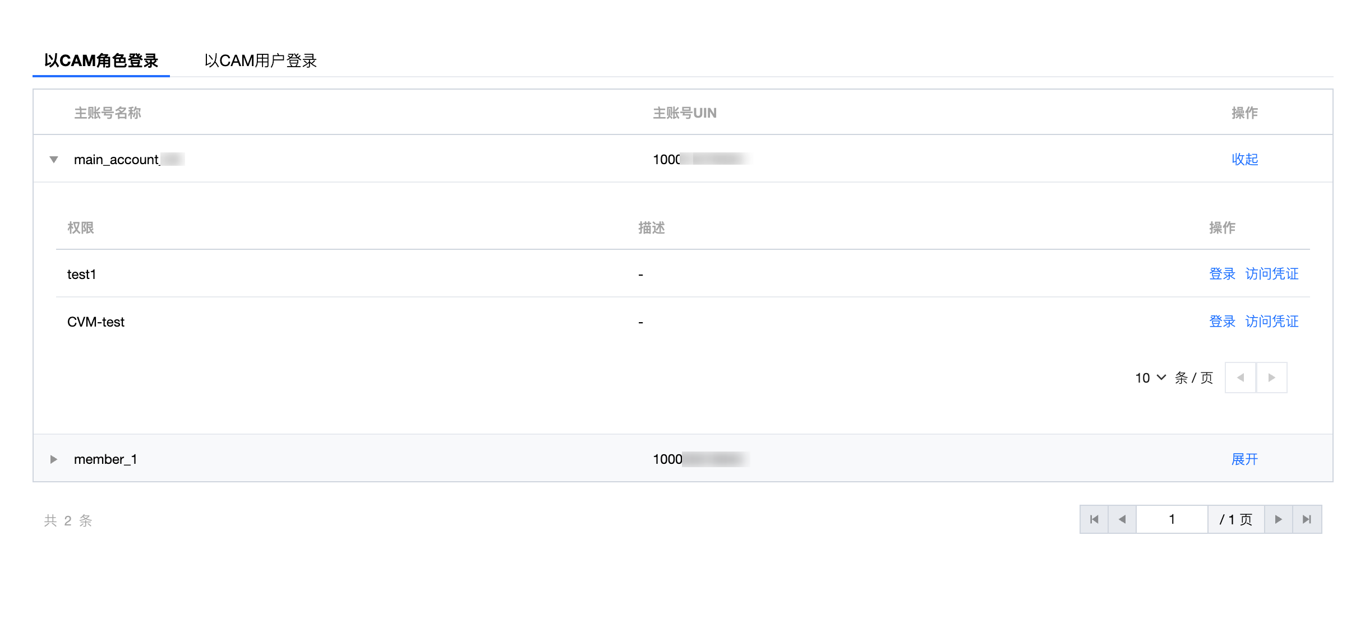The width and height of the screenshot is (1365, 633).
Task: Select the 以CAM角色登录 tab
Action: [102, 60]
